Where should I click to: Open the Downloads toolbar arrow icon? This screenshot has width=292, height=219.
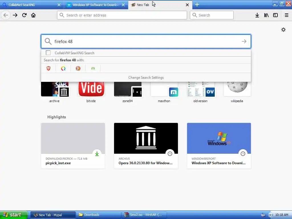click(x=257, y=15)
